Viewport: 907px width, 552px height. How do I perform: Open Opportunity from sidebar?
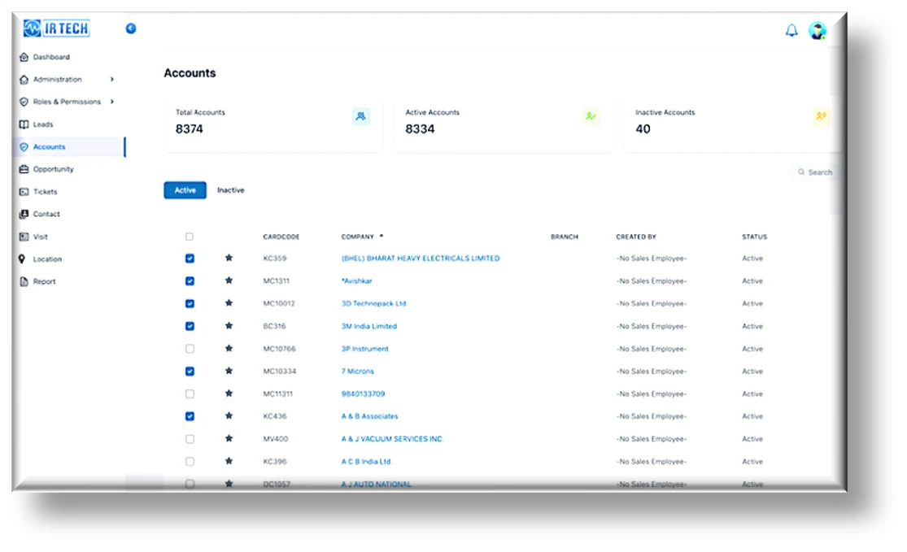tap(53, 169)
